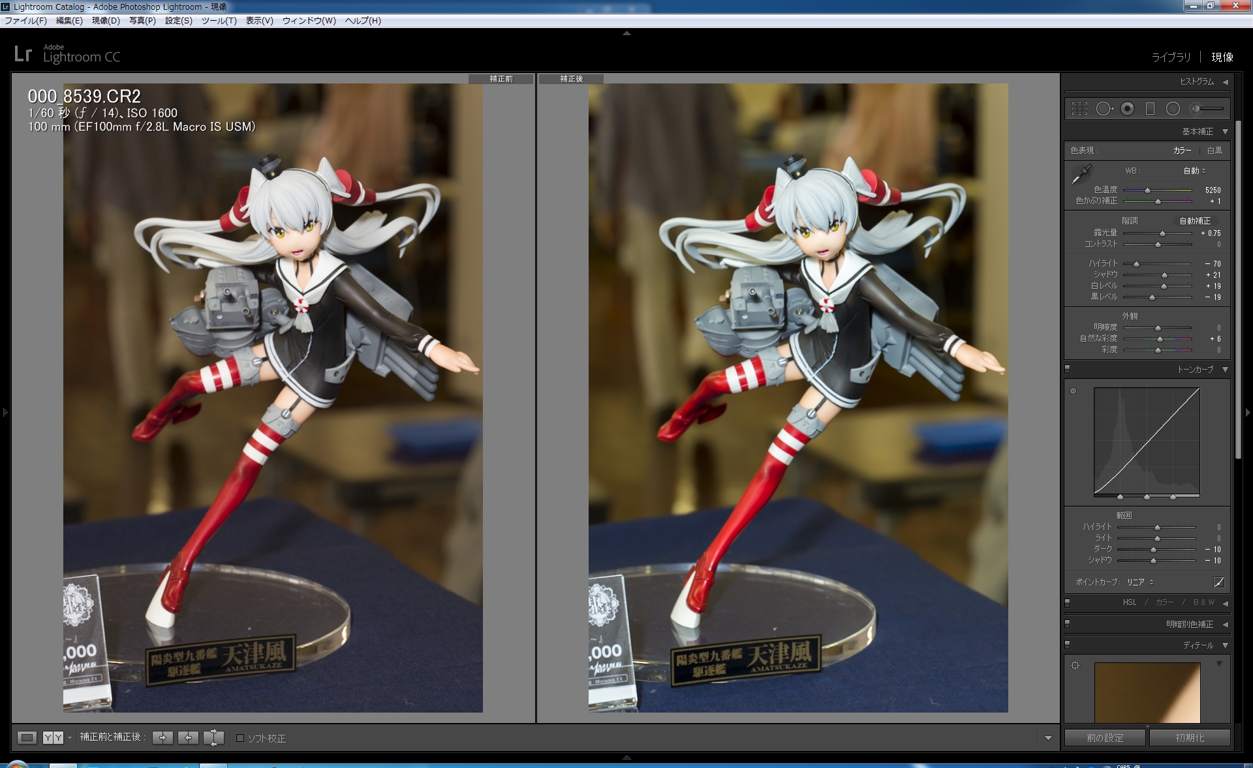This screenshot has width=1253, height=768.
Task: Swap Before and After settings icon
Action: (x=213, y=738)
